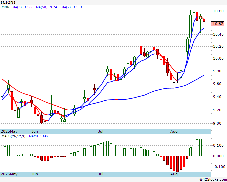Click 2025May on the price chart date axis

(x=9, y=131)
